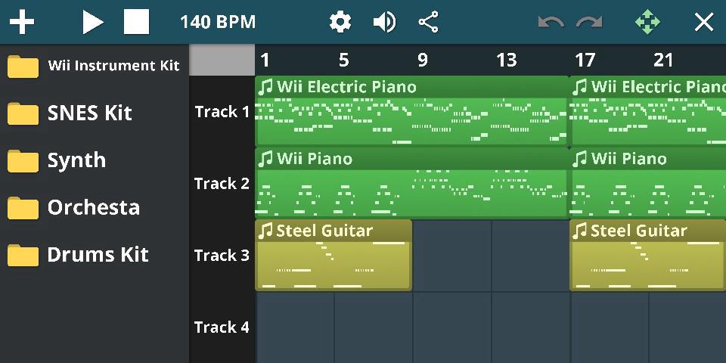This screenshot has width=726, height=363.
Task: Select the Track 3 label
Action: coord(222,256)
